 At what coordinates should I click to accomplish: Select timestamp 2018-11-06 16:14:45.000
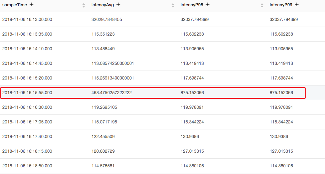(27, 64)
